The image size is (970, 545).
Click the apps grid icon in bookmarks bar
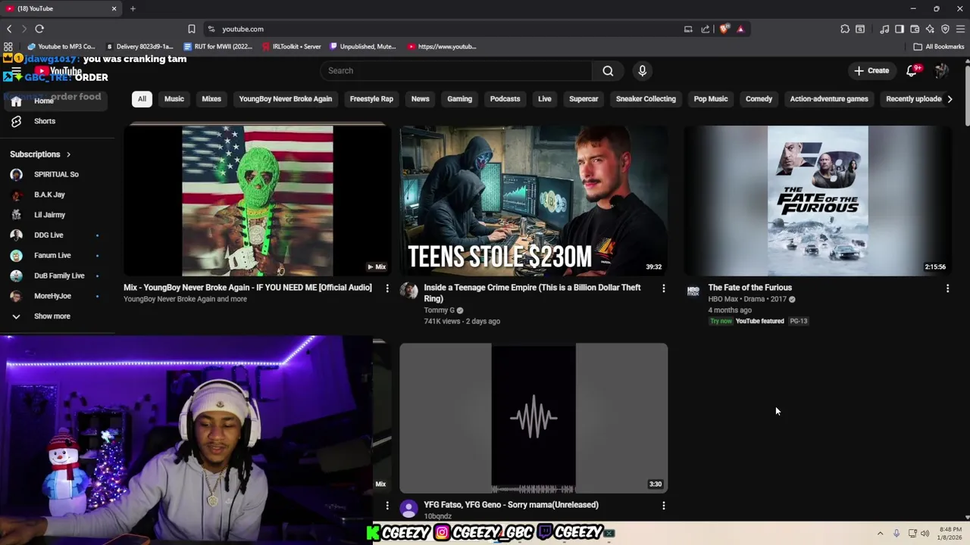pyautogui.click(x=8, y=46)
